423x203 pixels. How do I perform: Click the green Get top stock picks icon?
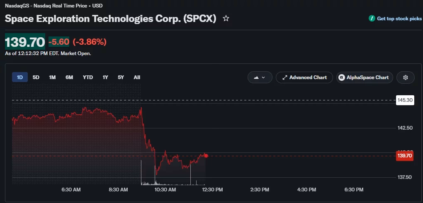click(372, 19)
